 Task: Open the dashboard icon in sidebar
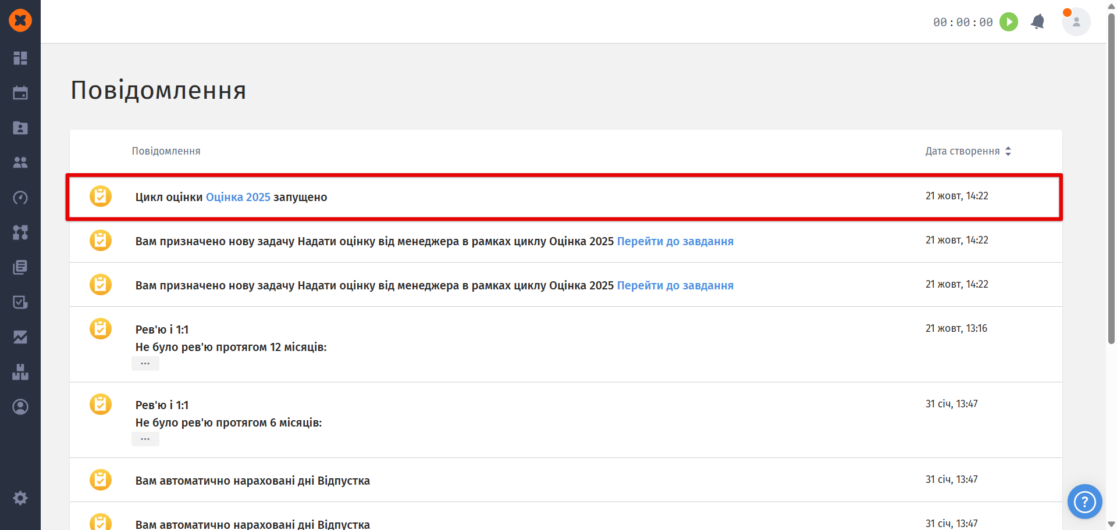(x=20, y=58)
